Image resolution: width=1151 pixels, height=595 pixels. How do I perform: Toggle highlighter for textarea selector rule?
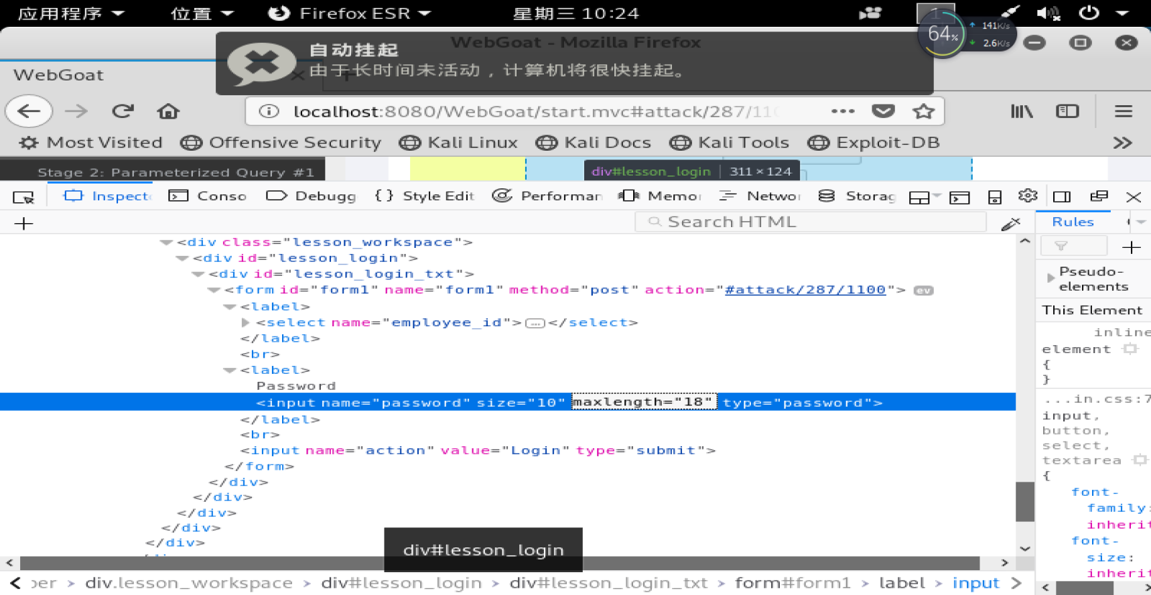(1139, 460)
